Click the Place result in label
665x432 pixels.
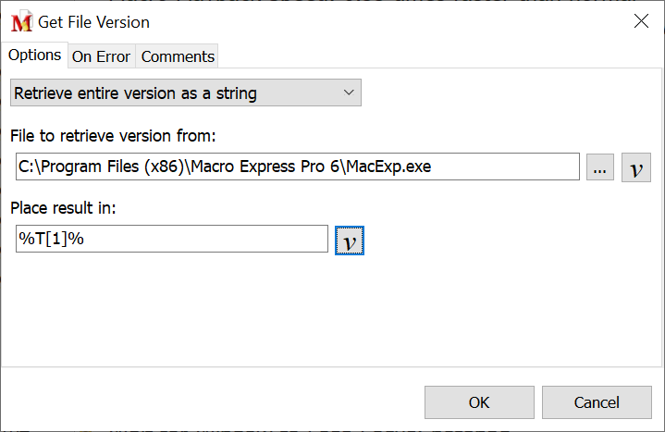(64, 208)
